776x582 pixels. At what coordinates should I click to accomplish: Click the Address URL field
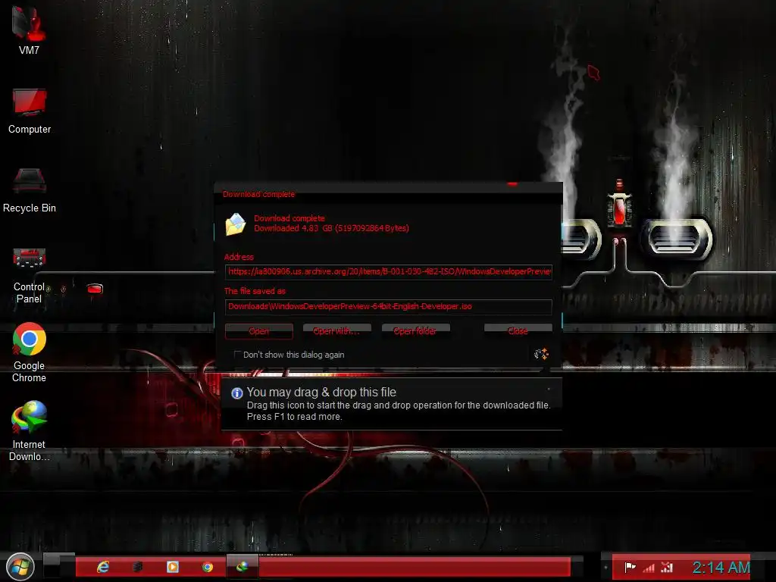(389, 272)
